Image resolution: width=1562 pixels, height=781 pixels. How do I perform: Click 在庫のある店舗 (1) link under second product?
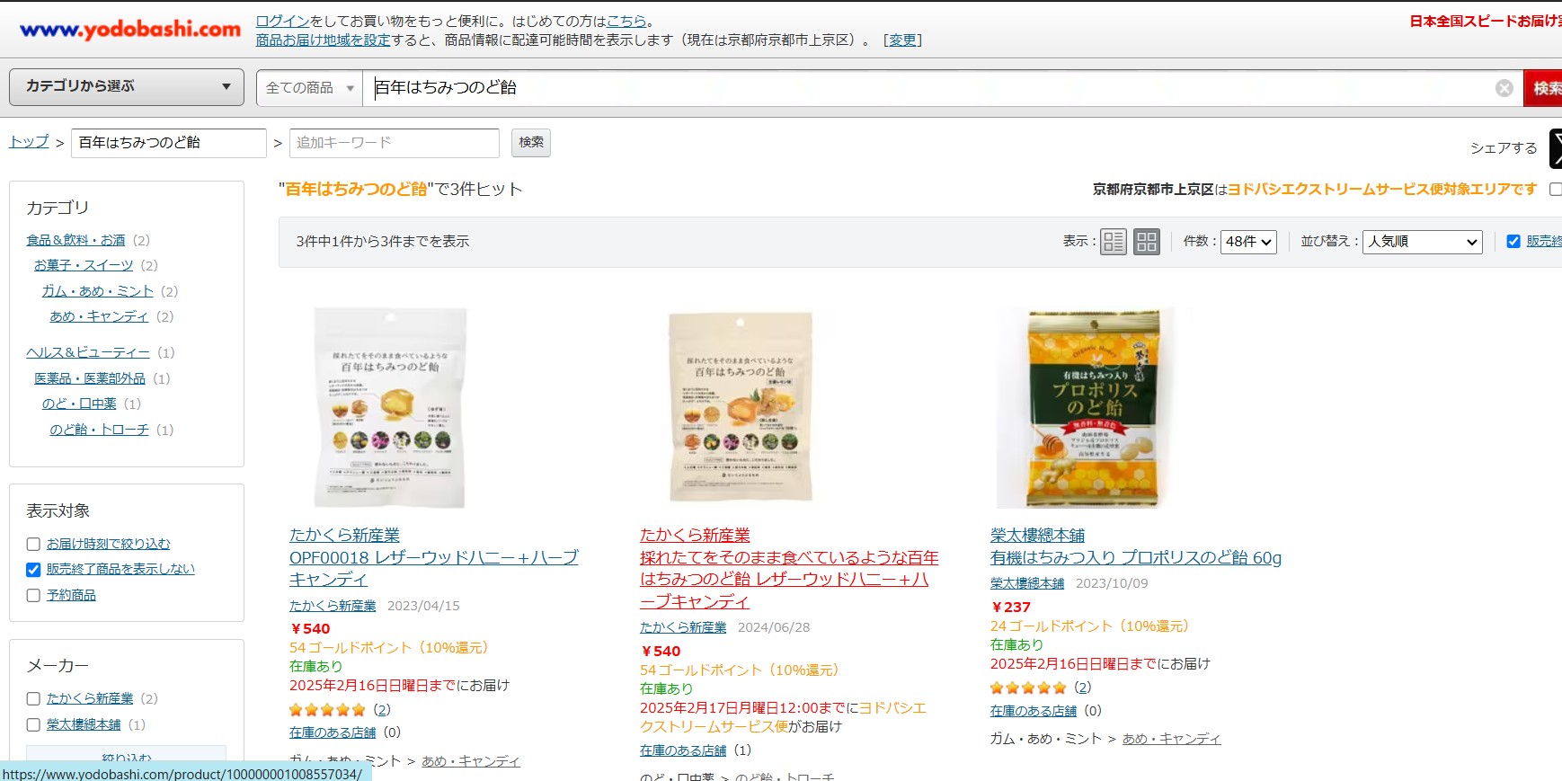coord(683,750)
